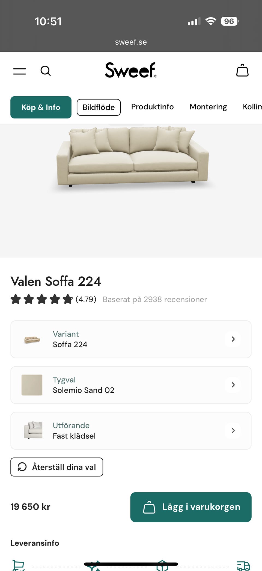
Task: Open the Montering tab
Action: pos(208,107)
